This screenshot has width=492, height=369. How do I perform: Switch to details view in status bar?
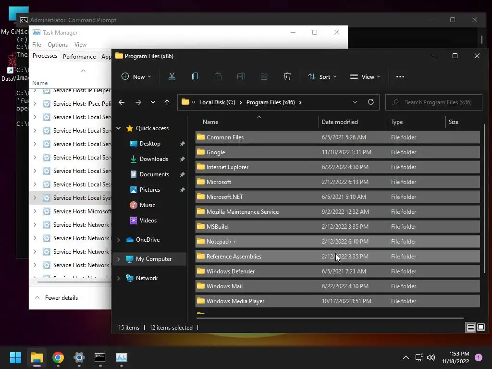[x=471, y=328]
